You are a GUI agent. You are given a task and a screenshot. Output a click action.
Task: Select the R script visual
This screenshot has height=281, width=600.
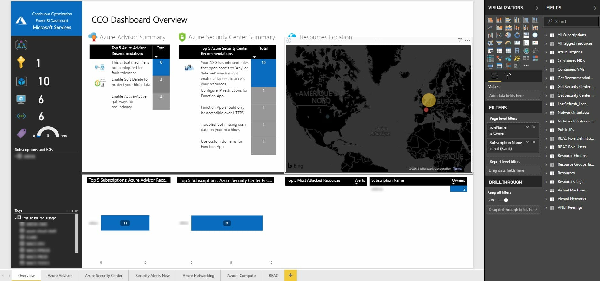[517, 51]
